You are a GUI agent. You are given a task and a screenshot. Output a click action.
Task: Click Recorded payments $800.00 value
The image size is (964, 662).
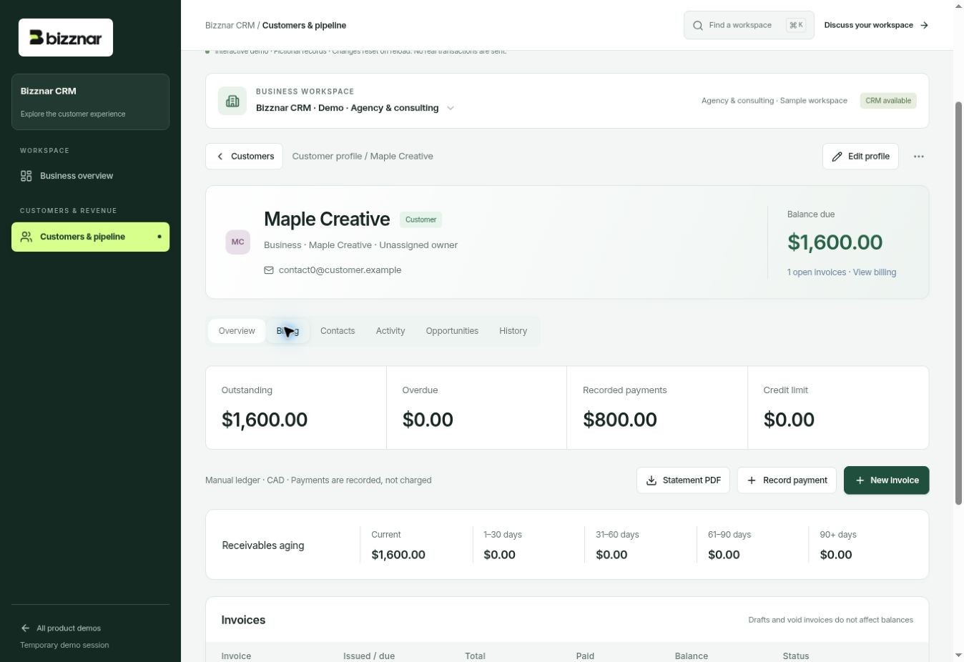point(620,420)
